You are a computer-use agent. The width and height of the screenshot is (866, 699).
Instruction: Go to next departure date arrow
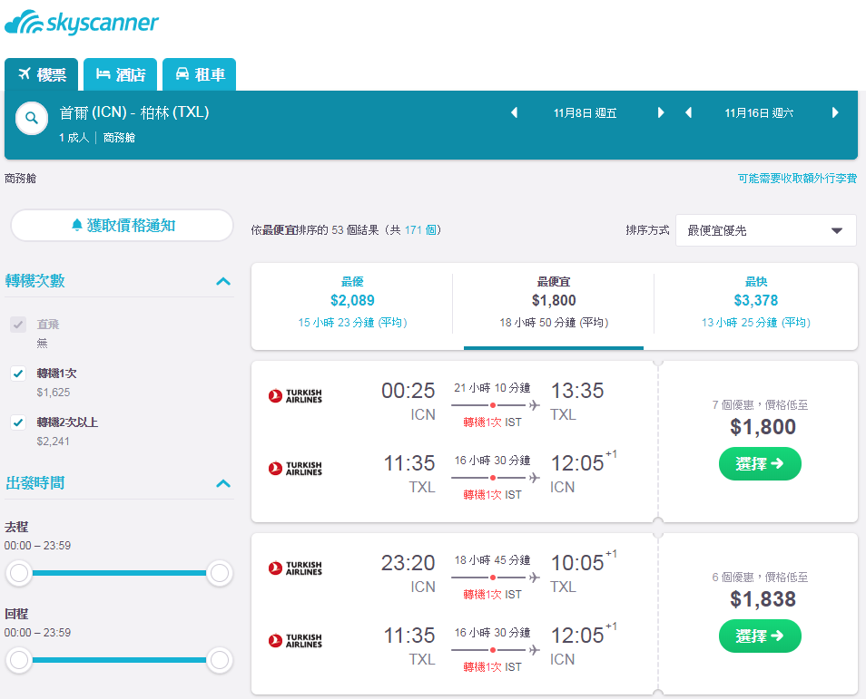tap(661, 112)
